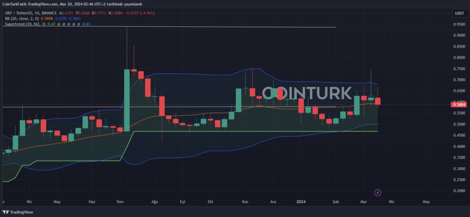Click the close value K0.5884
470x217 pixels.
click(x=116, y=13)
